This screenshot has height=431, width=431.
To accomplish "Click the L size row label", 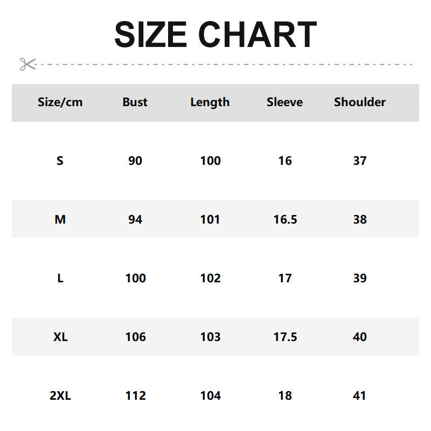I will pyautogui.click(x=60, y=278).
